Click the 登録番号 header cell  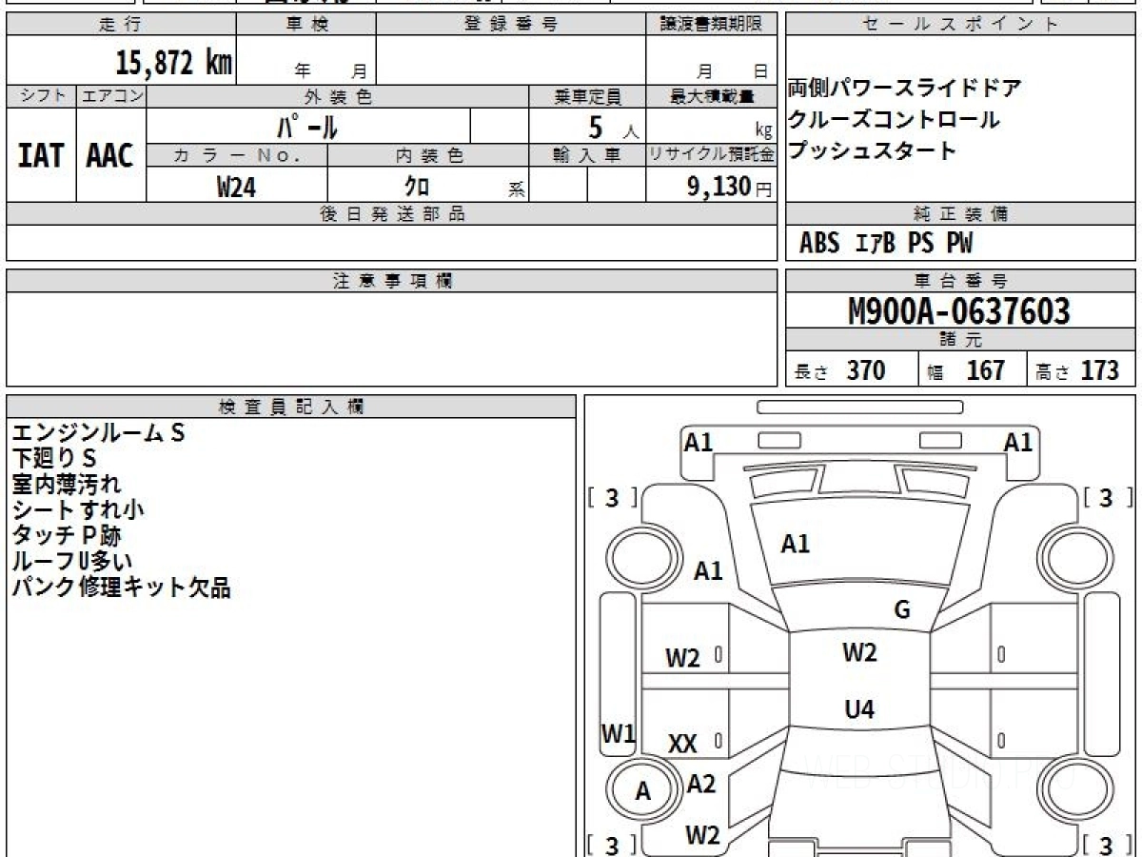point(511,25)
